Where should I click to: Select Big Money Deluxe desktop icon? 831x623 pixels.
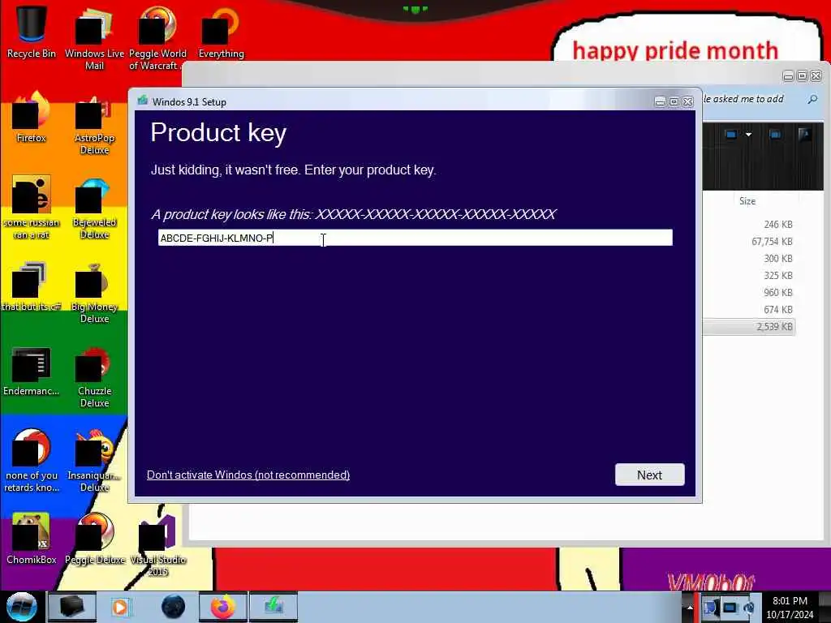tap(94, 292)
